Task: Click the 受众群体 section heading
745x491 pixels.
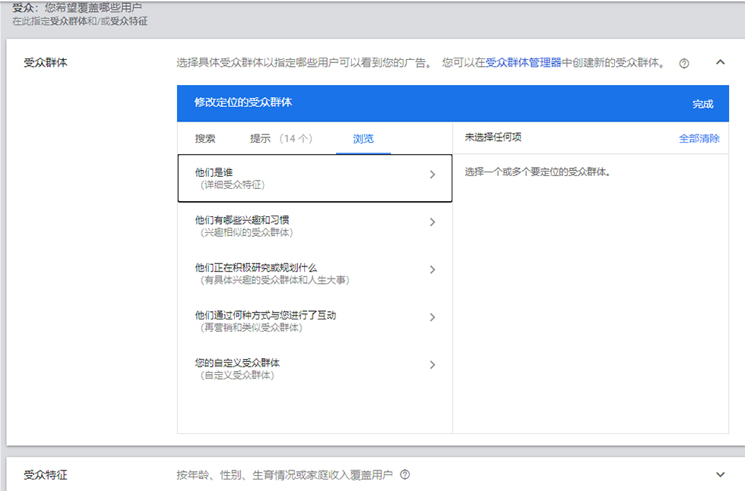Action: [46, 63]
